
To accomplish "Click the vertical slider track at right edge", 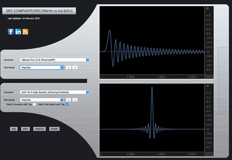I will (x=222, y=81).
